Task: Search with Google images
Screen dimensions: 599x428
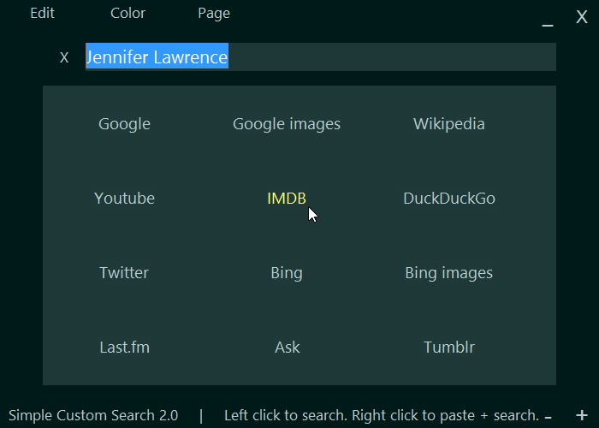Action: point(287,124)
